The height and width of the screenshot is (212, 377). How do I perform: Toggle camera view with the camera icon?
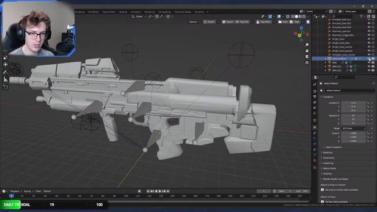pyautogui.click(x=307, y=57)
